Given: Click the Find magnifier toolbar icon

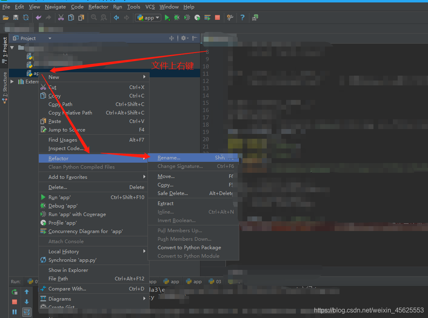Looking at the screenshot, I should tap(94, 18).
